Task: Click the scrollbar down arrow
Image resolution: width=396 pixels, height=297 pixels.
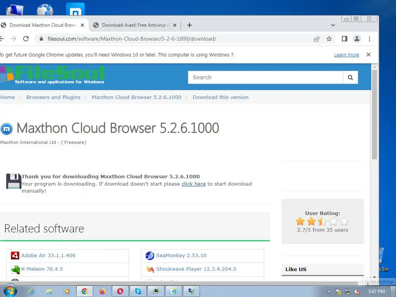Action: [x=374, y=277]
